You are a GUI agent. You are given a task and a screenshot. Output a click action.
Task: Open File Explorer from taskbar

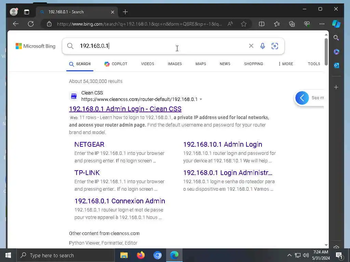[x=124, y=255]
